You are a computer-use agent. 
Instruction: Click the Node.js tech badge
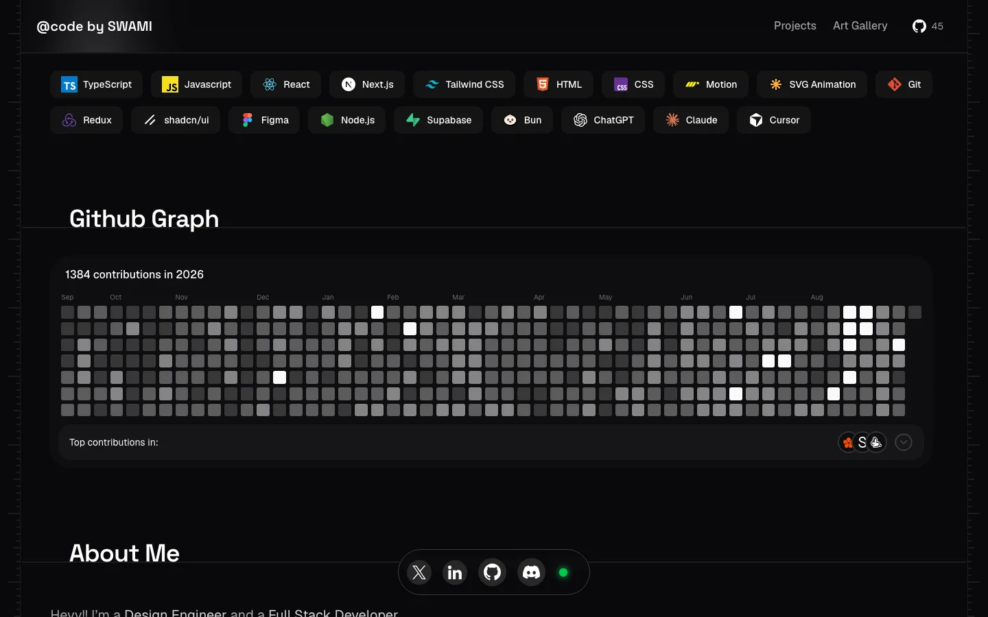(346, 120)
